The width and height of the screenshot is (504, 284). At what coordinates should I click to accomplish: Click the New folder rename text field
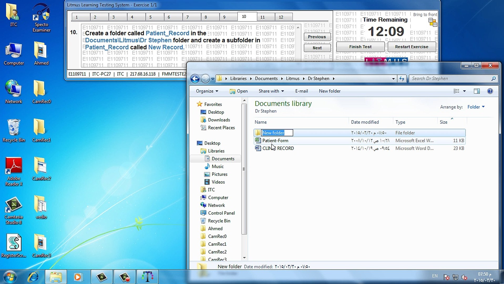click(x=277, y=133)
